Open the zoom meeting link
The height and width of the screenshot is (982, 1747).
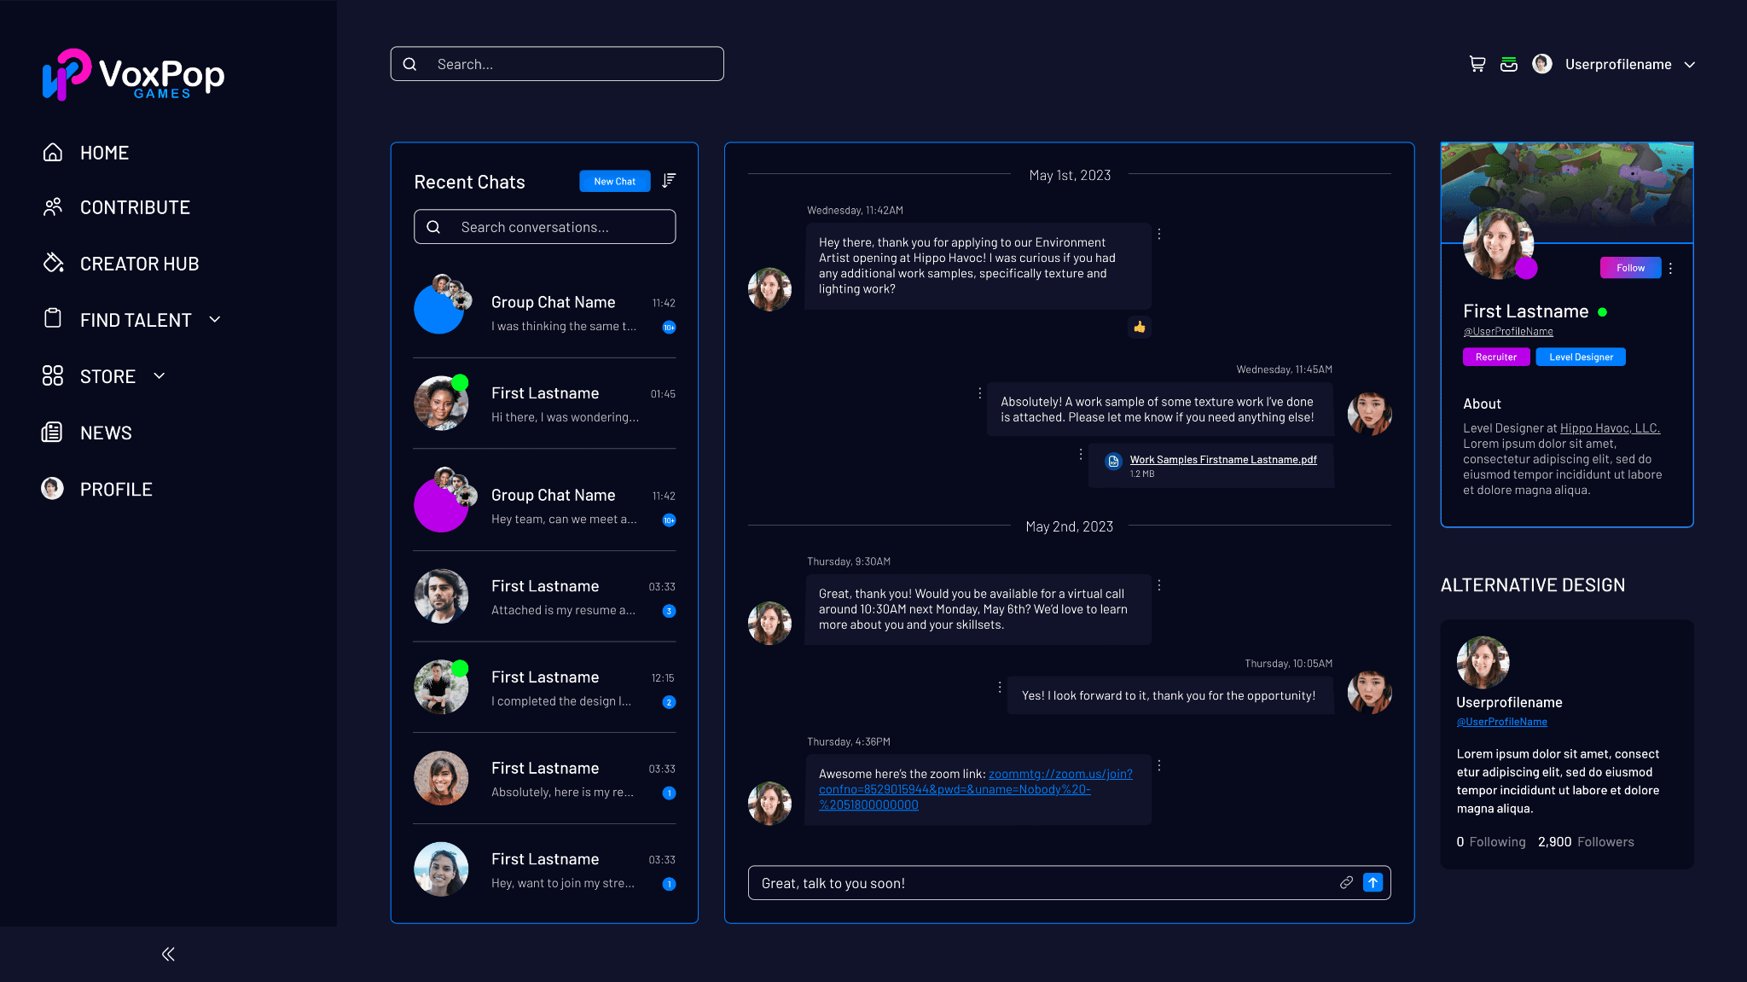976,789
